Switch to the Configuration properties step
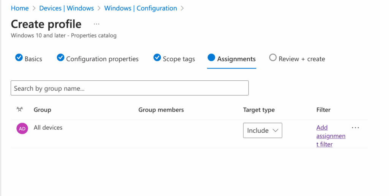 pos(102,59)
